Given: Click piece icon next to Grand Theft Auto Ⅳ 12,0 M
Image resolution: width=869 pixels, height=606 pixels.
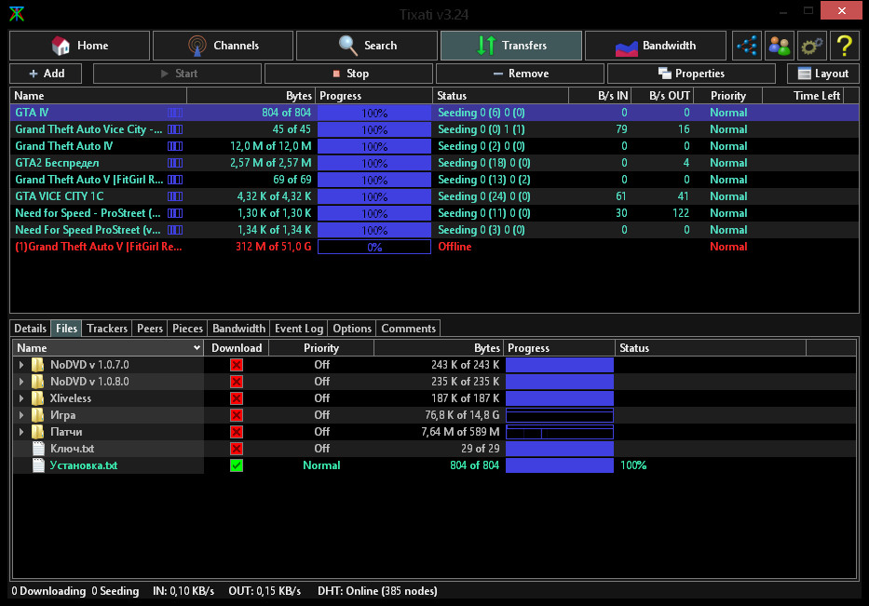Looking at the screenshot, I should [175, 146].
